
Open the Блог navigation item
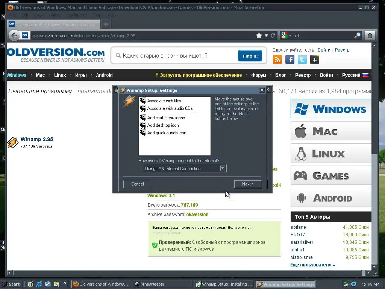[x=280, y=75]
